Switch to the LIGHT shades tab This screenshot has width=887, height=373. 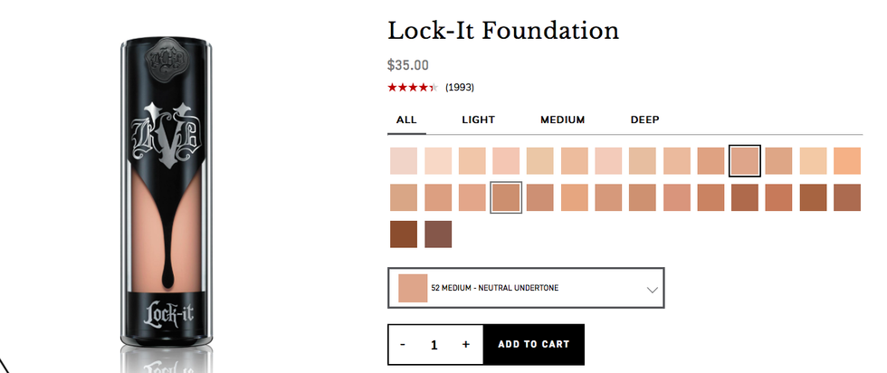[478, 120]
